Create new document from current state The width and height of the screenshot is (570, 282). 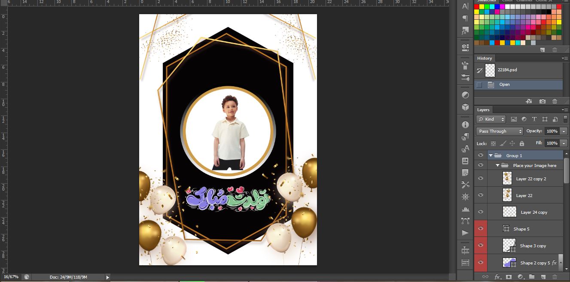click(529, 101)
